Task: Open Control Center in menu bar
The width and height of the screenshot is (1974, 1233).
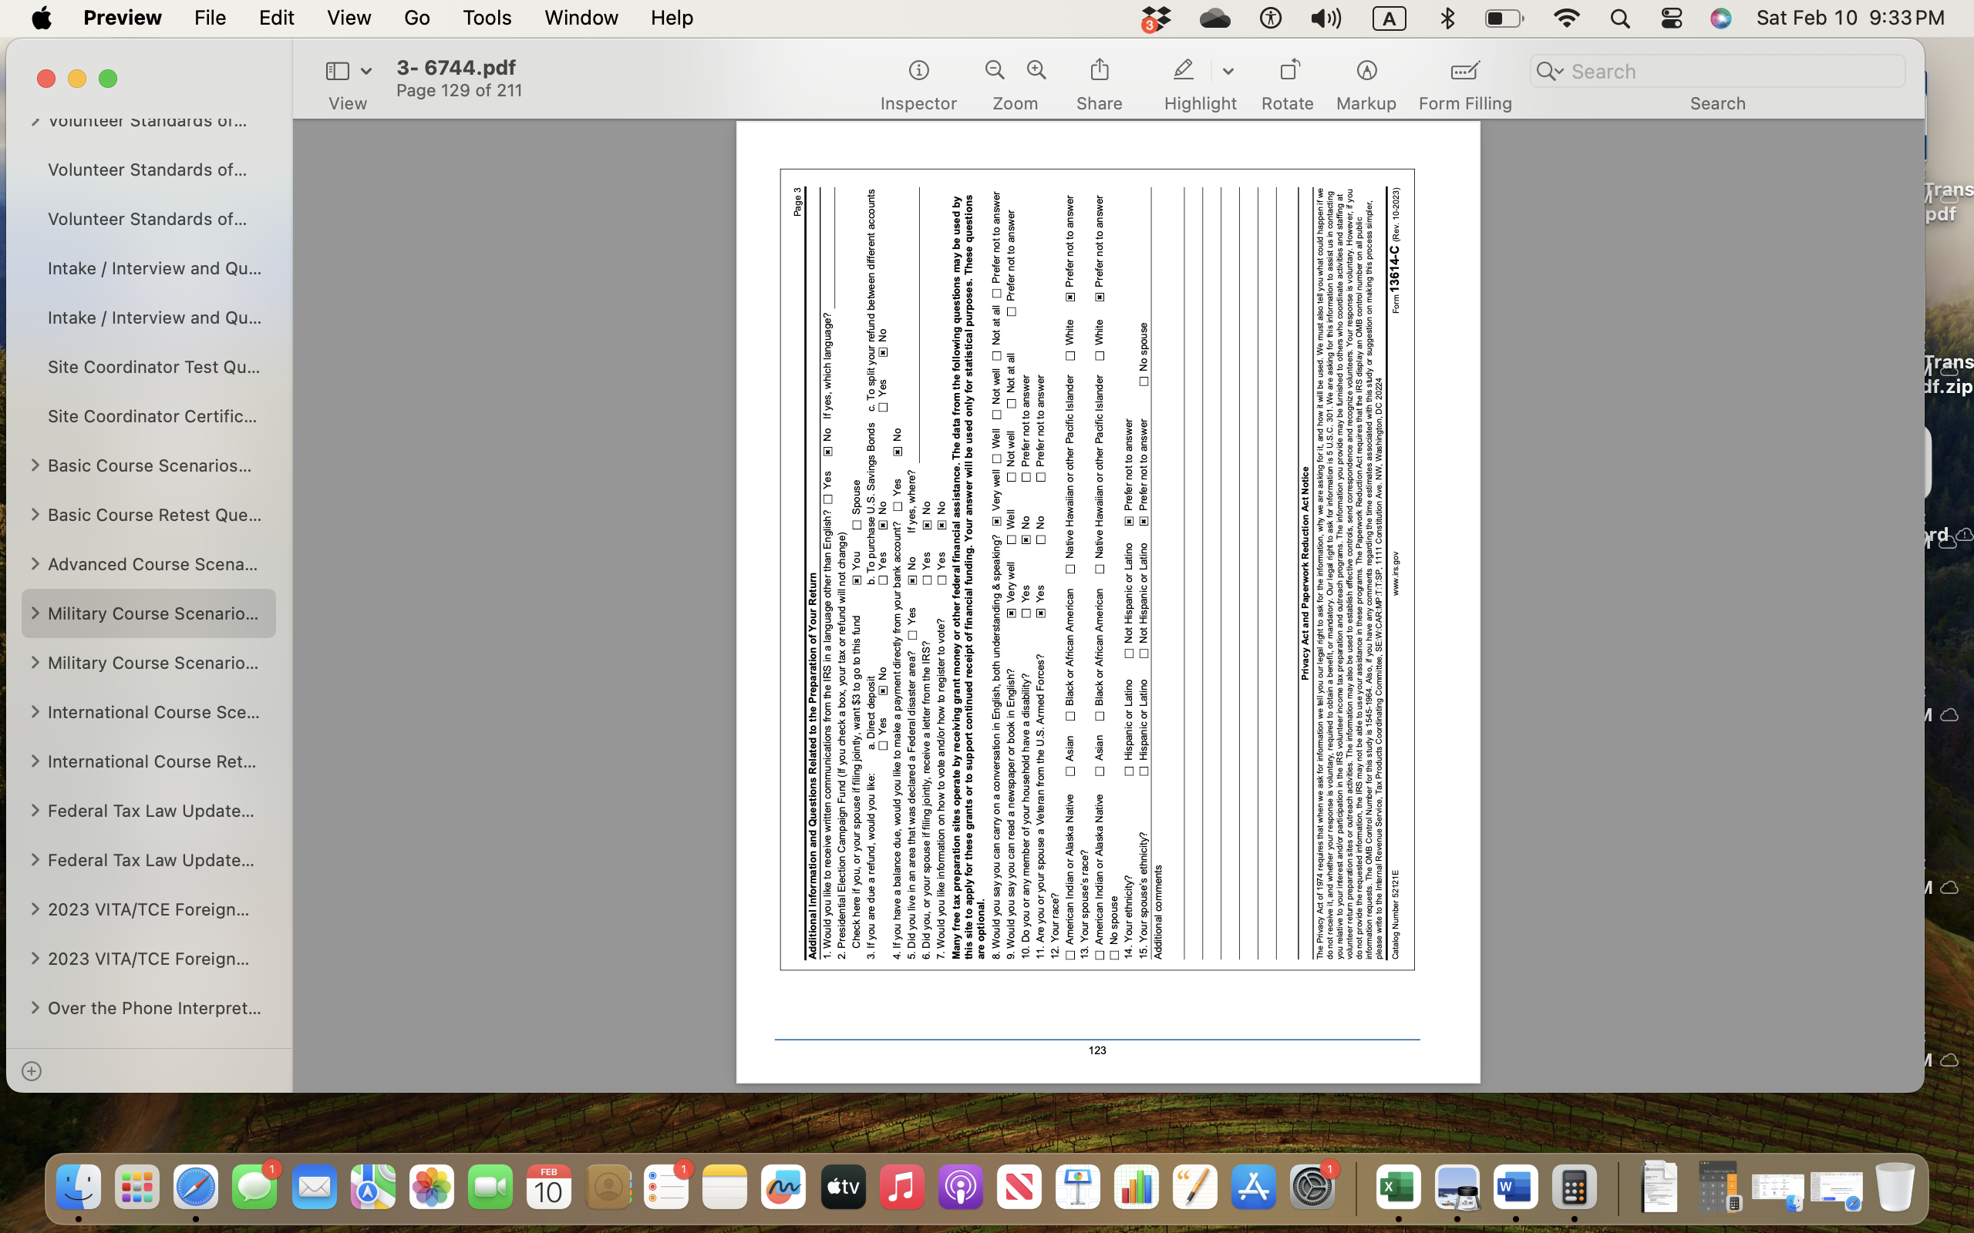Action: [x=1670, y=18]
